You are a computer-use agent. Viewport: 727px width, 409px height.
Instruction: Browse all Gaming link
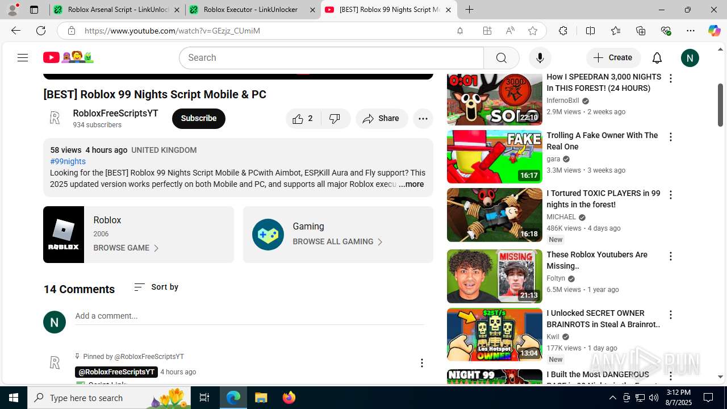[338, 242]
